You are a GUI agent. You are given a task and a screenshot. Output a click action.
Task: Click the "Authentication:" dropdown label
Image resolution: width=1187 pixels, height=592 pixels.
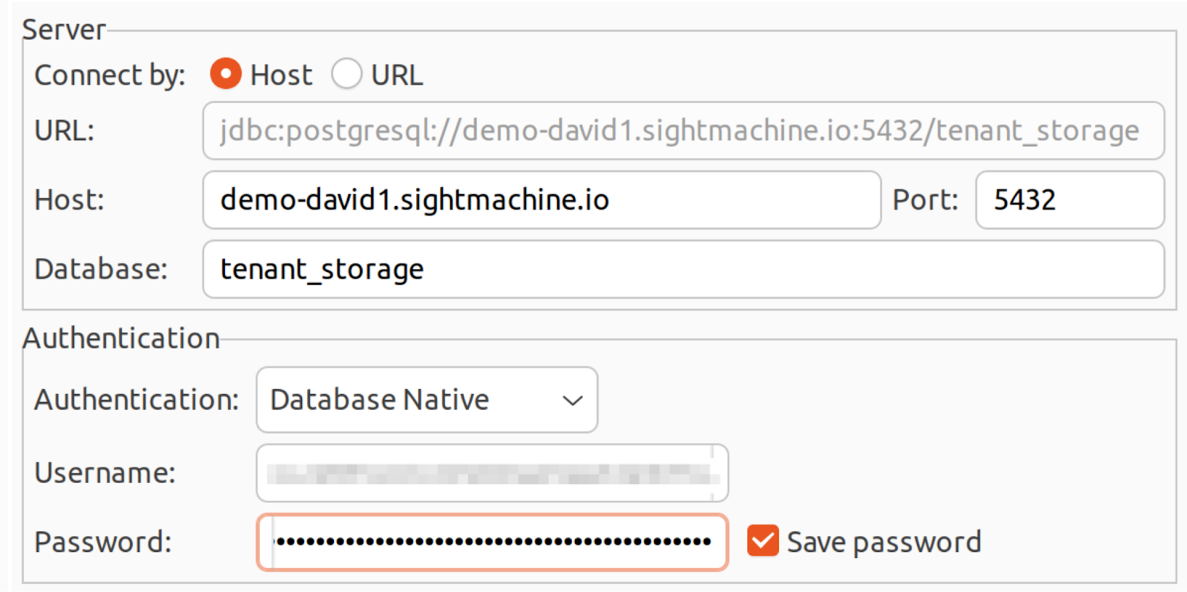click(x=137, y=400)
